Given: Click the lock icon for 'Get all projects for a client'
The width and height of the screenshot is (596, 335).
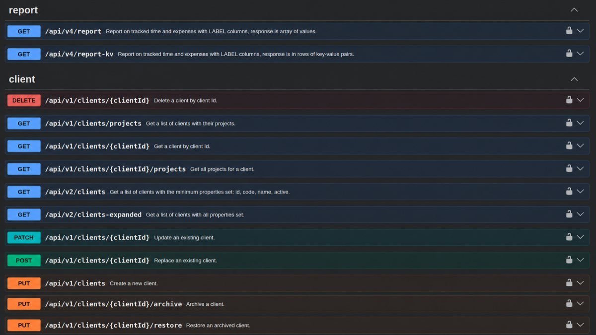Looking at the screenshot, I should tap(569, 168).
